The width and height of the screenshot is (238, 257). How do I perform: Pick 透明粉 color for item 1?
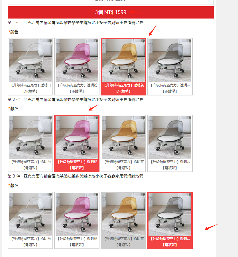pyautogui.click(x=77, y=67)
